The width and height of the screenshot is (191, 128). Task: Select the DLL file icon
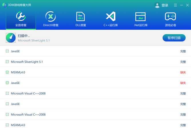81,17
